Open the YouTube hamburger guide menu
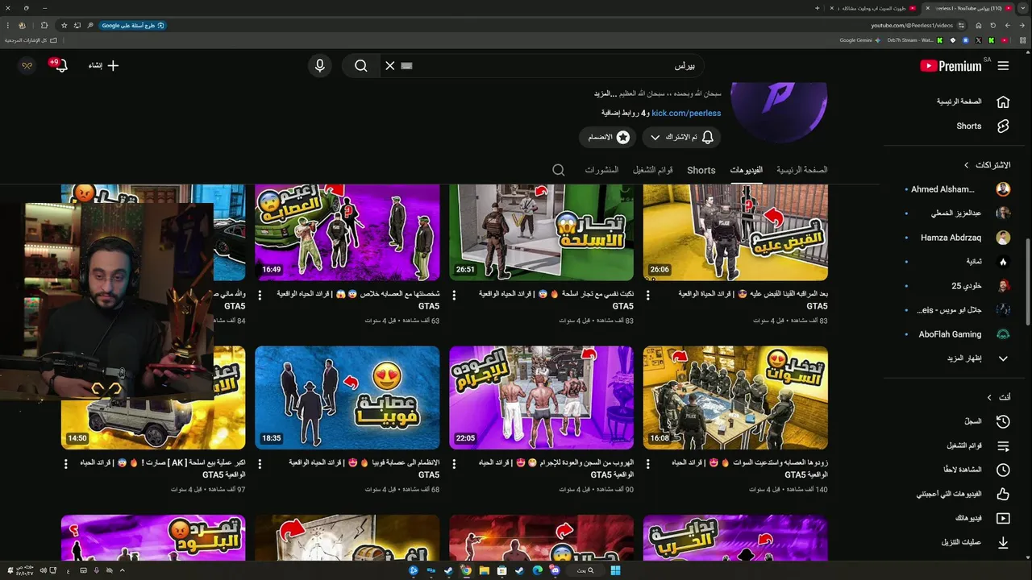The width and height of the screenshot is (1032, 580). [1003, 66]
